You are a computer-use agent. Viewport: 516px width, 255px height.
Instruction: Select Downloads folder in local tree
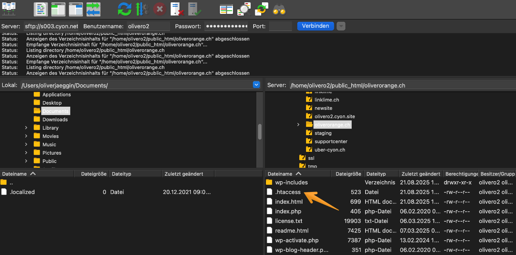click(x=55, y=119)
